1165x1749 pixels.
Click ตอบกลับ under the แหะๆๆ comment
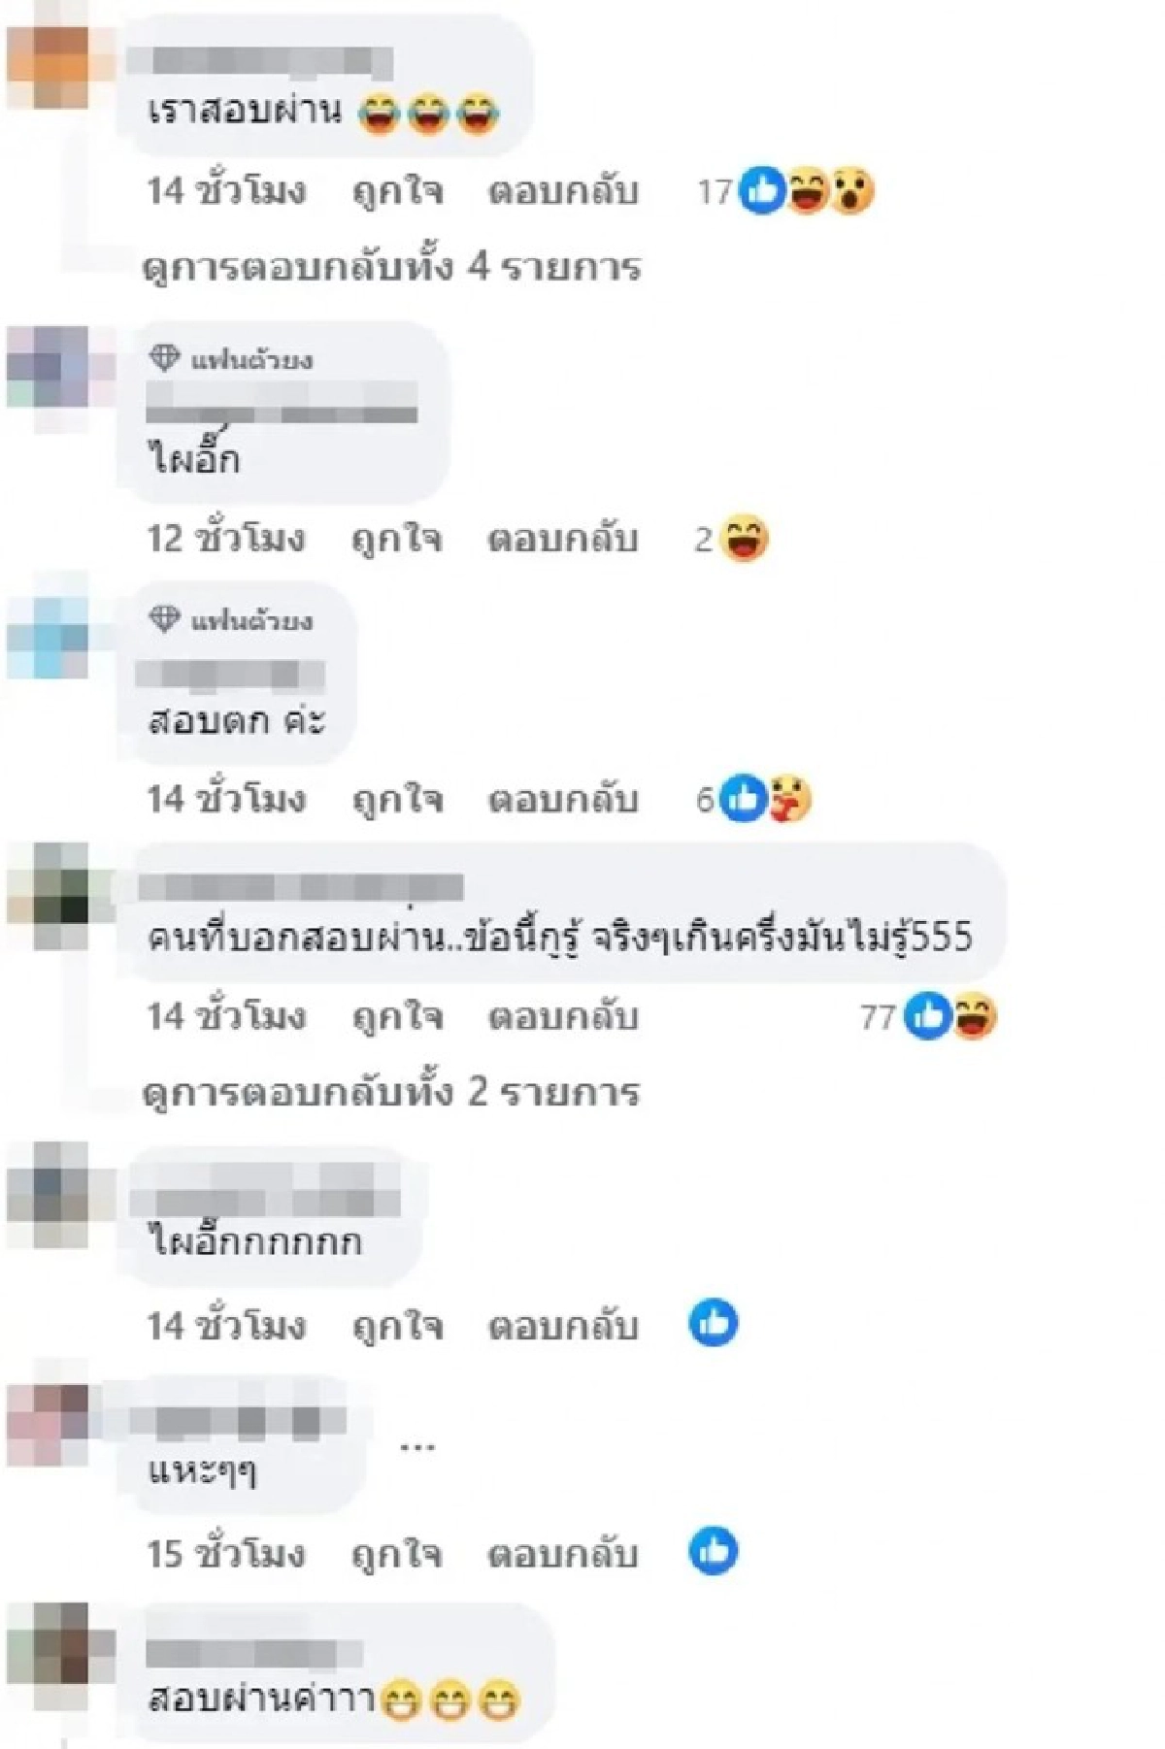tap(563, 1554)
